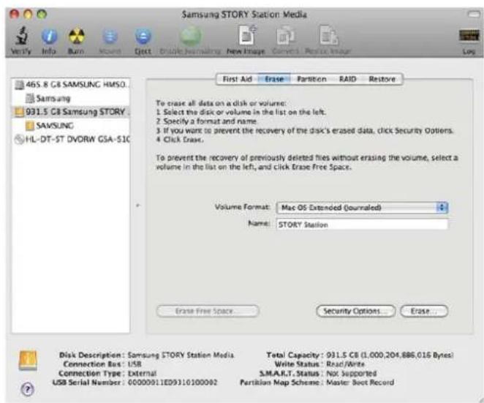The image size is (484, 403).
Task: Switch to the Erase tab
Action: (274, 80)
